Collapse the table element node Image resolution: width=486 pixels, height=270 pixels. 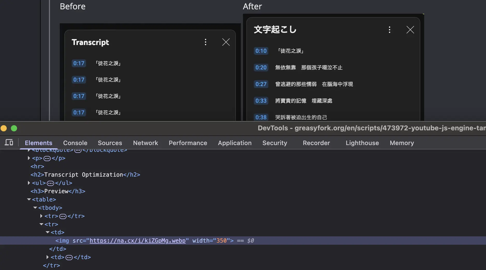29,199
